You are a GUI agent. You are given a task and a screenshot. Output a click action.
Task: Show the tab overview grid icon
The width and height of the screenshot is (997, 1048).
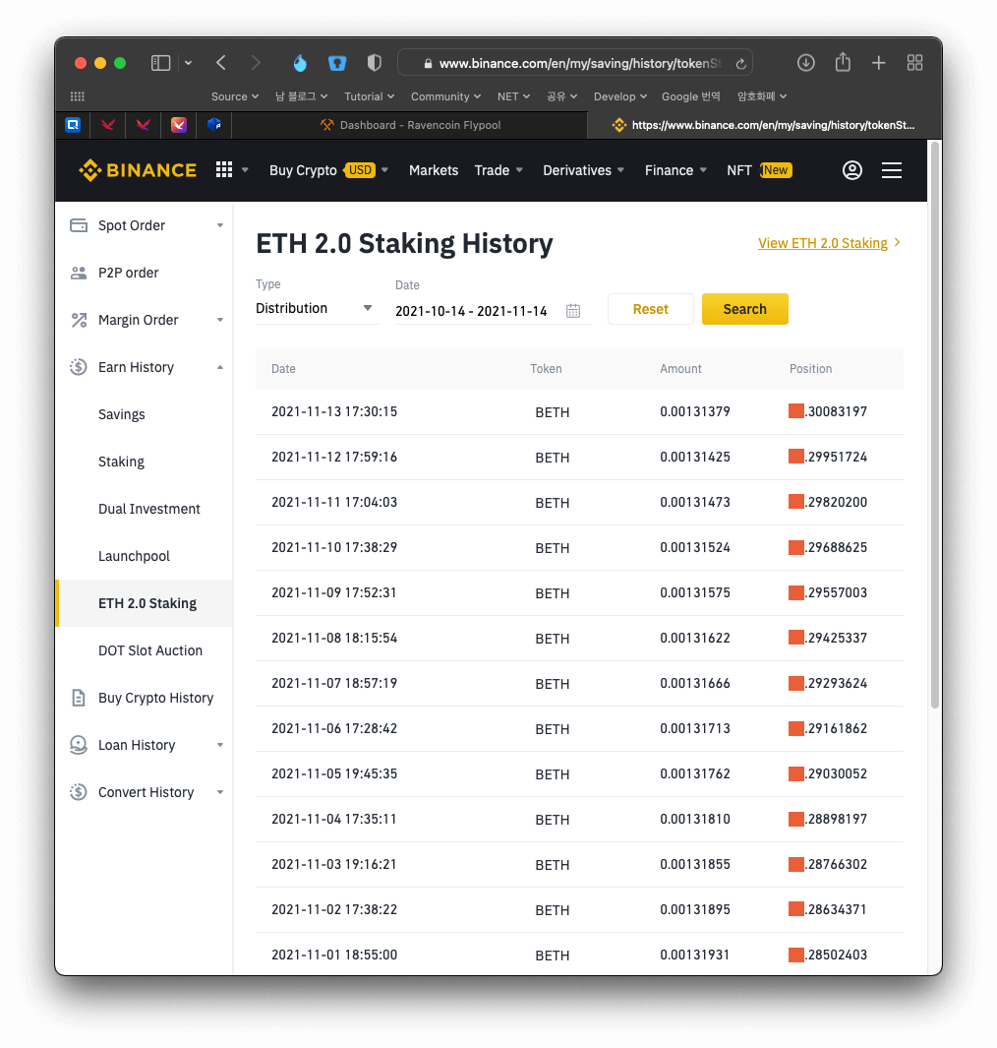(914, 63)
